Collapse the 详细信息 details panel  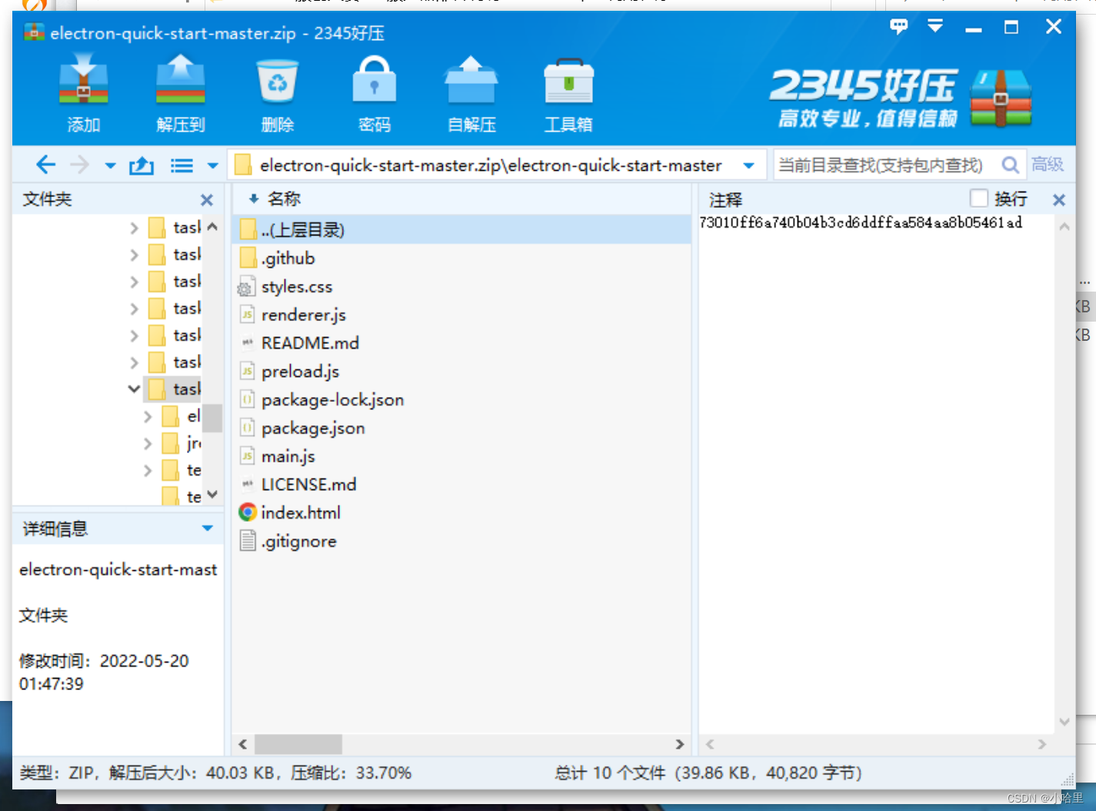tap(207, 528)
